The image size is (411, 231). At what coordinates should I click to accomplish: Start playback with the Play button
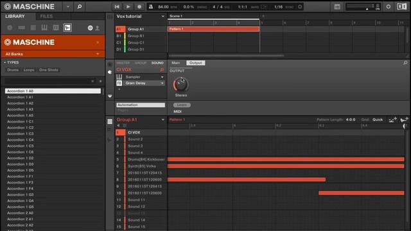coord(128,6)
